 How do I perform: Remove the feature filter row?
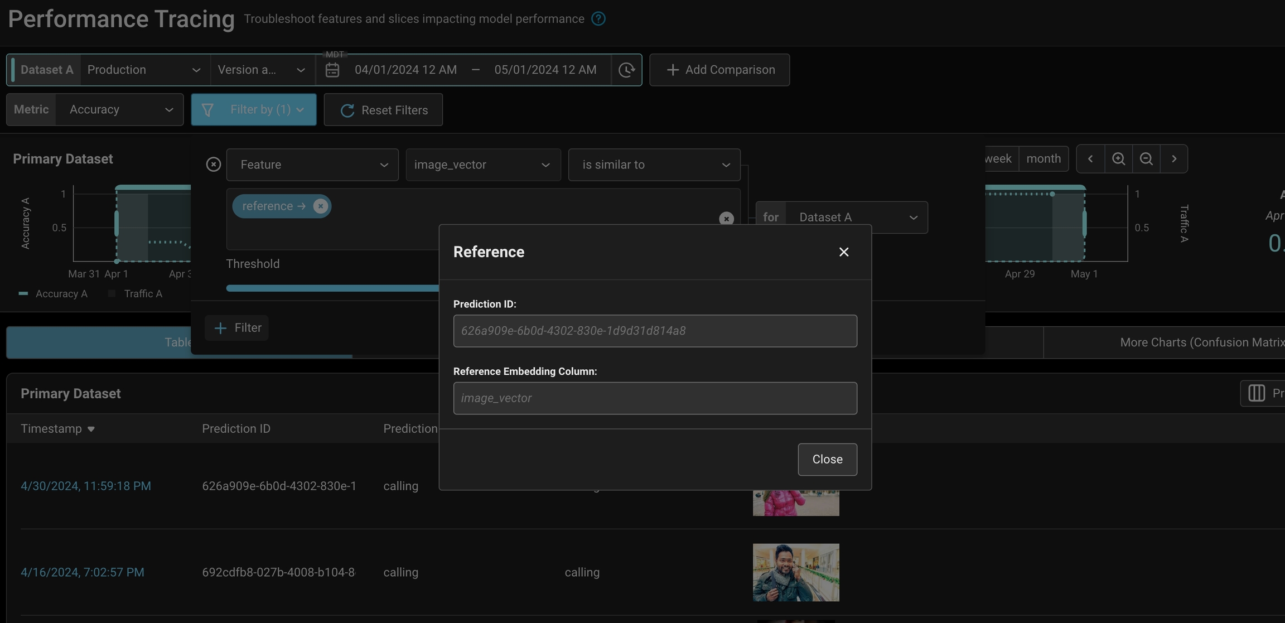click(x=213, y=165)
